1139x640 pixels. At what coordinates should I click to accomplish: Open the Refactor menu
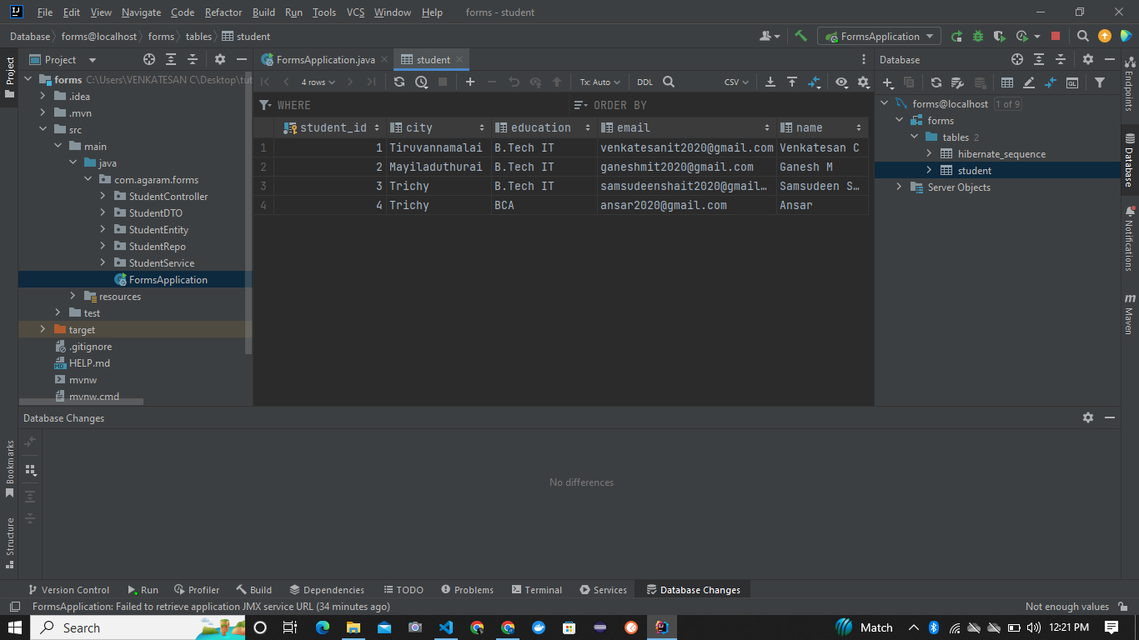[223, 12]
